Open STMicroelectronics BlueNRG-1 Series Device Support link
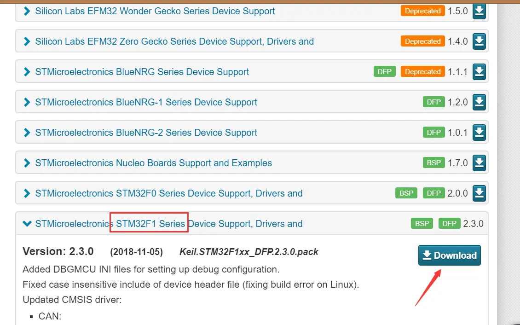 146,102
